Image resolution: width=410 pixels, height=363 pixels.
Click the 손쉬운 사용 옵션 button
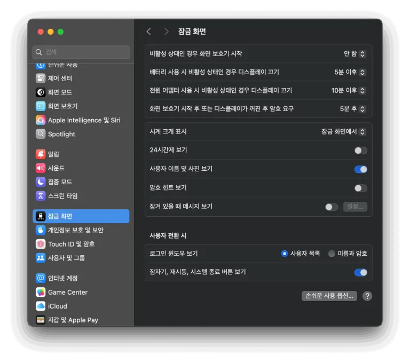pyautogui.click(x=329, y=296)
